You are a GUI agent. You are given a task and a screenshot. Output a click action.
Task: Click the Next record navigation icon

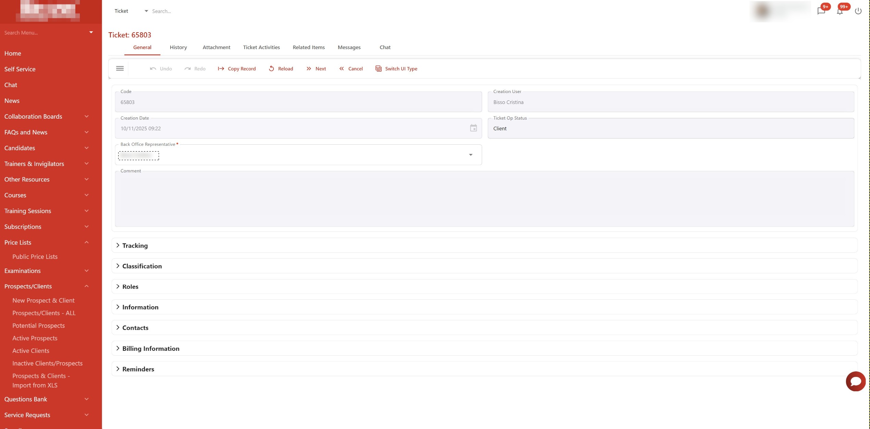tap(309, 69)
